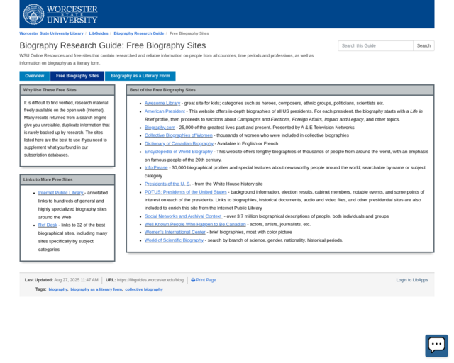454x363 pixels.
Task: Click the Worcester State University logo
Action: 60,14
